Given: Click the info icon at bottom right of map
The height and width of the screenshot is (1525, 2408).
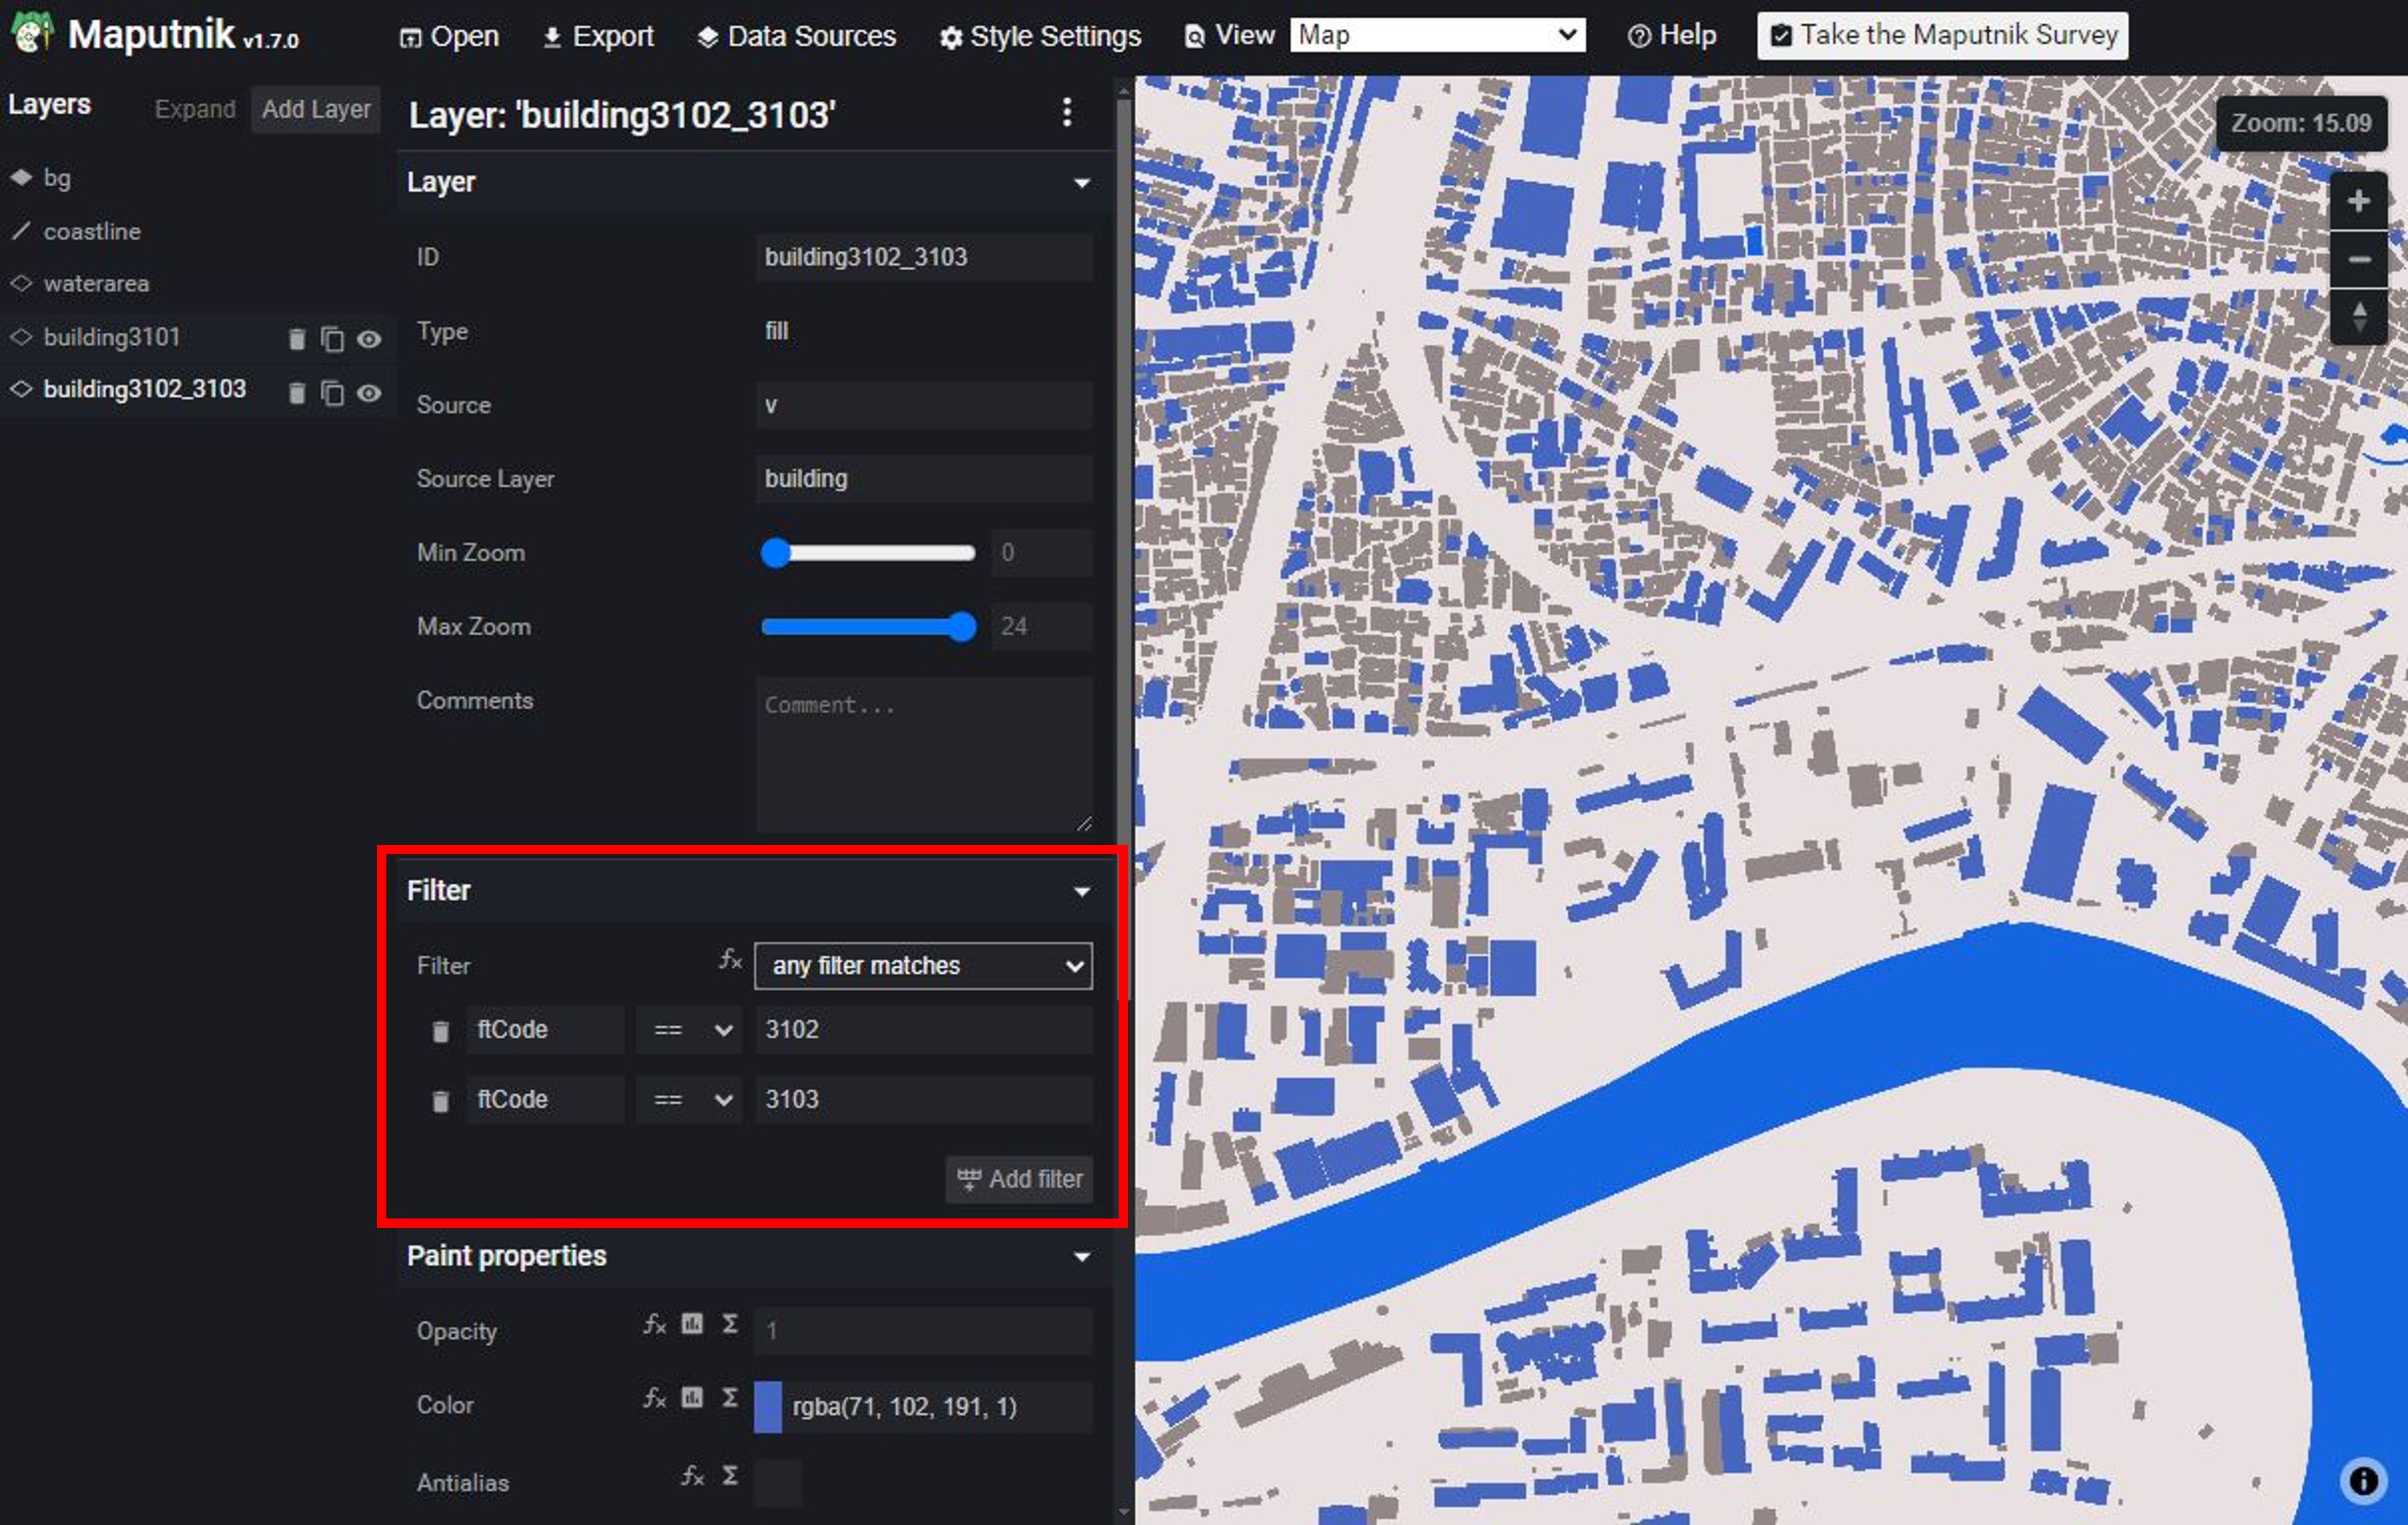Looking at the screenshot, I should click(x=2363, y=1481).
